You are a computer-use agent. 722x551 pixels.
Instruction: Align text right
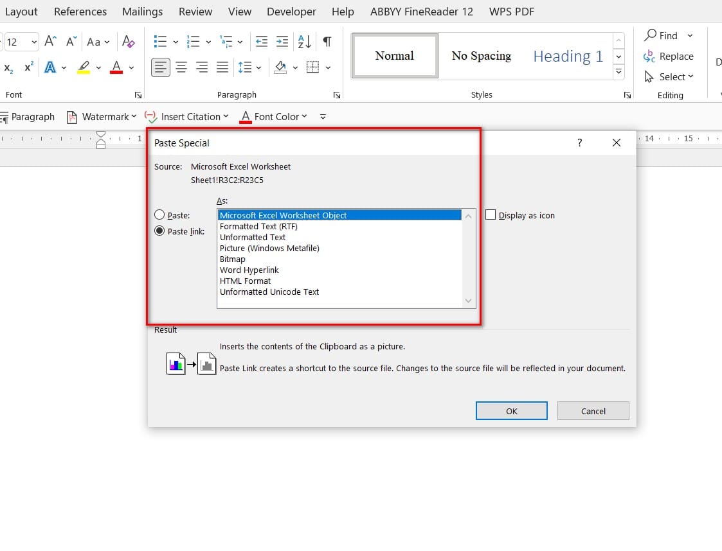click(x=202, y=67)
